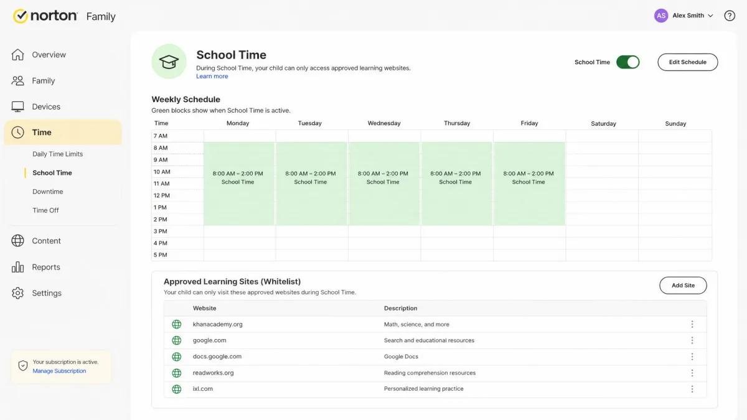Click the Content globe icon in sidebar
Screen dimensions: 747x420
click(x=17, y=241)
